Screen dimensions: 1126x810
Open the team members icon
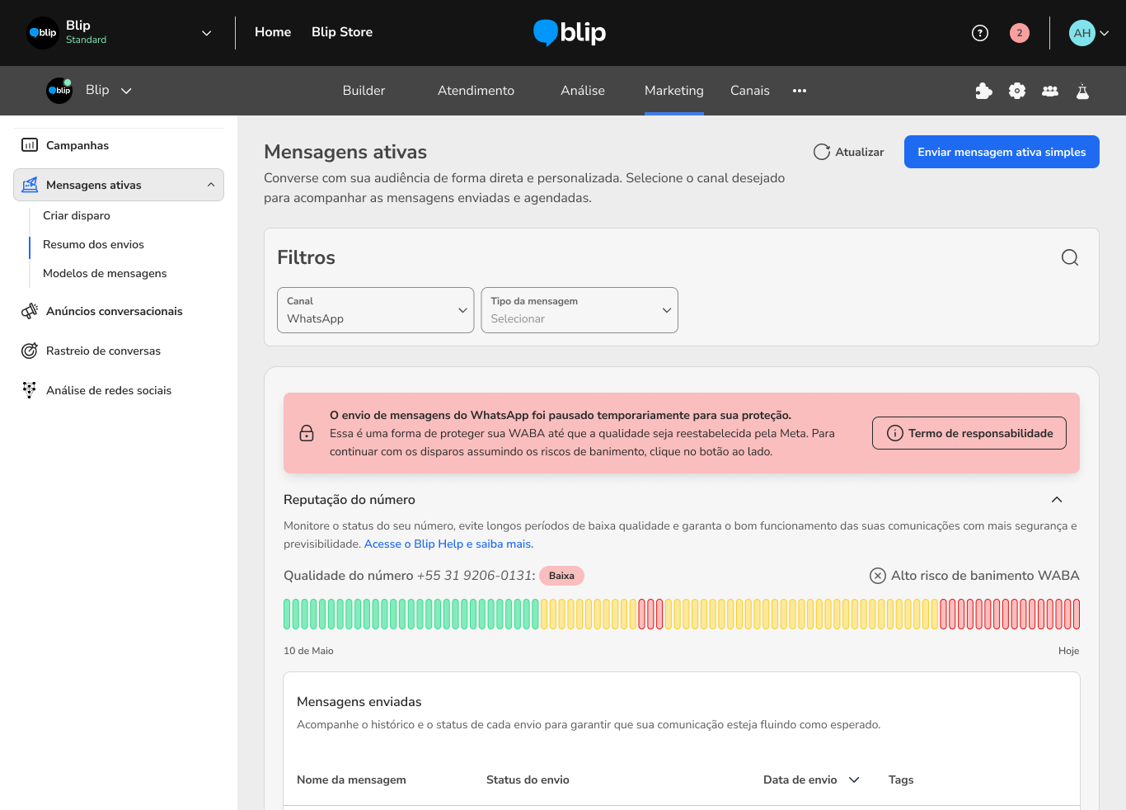pos(1049,91)
